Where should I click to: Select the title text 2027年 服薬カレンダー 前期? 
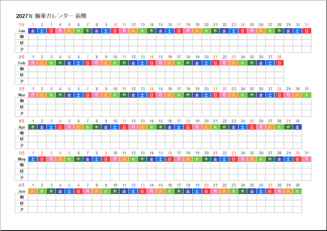[x=51, y=16]
